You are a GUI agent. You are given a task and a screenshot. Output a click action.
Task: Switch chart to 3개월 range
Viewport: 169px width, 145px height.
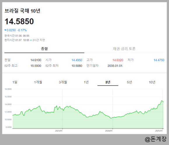pos(63,82)
